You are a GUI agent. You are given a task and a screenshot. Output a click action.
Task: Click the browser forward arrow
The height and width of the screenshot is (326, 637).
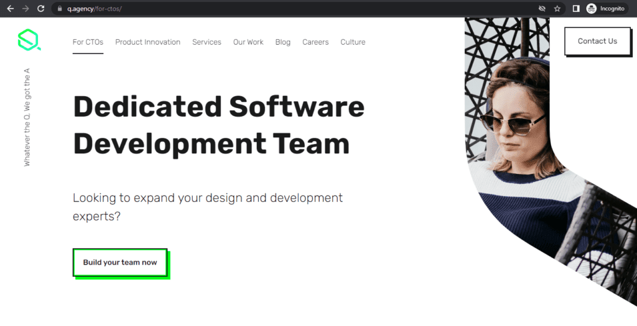(26, 9)
